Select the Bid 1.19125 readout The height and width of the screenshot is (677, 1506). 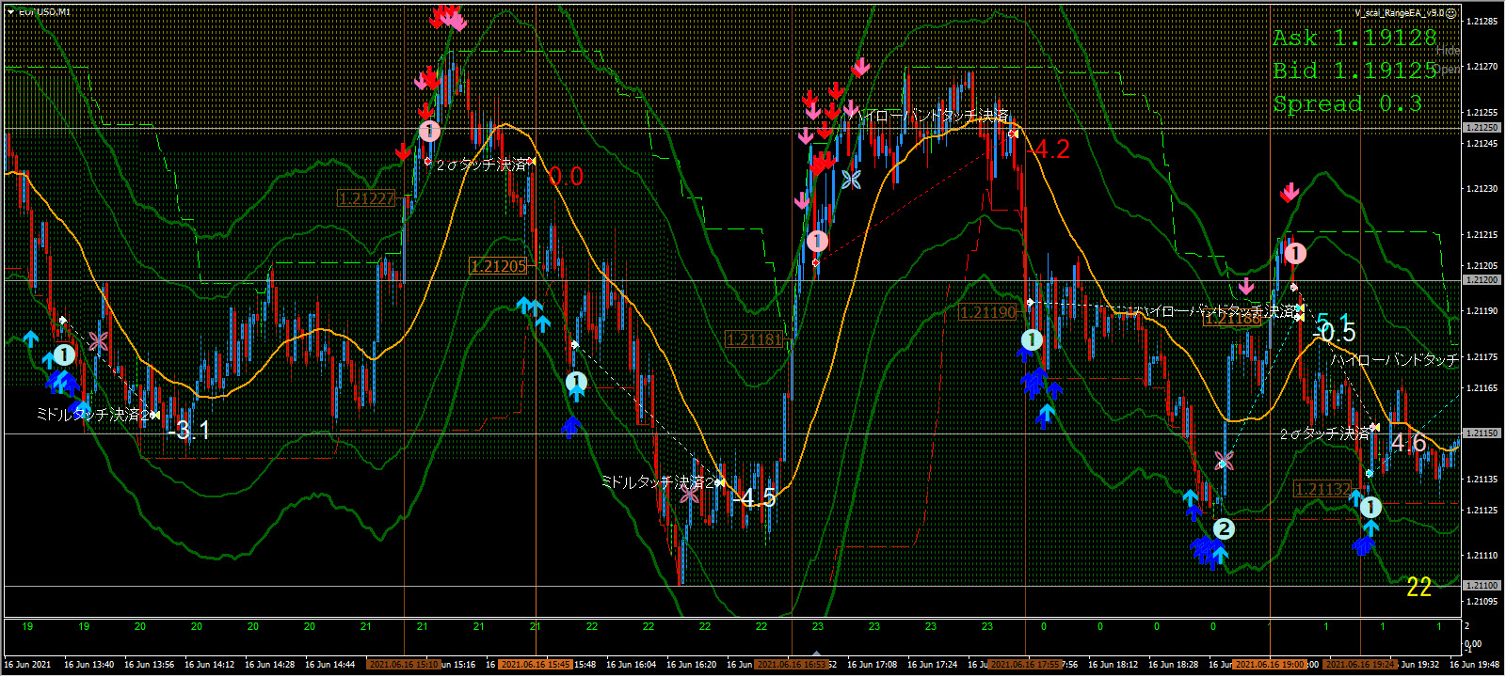point(1354,71)
